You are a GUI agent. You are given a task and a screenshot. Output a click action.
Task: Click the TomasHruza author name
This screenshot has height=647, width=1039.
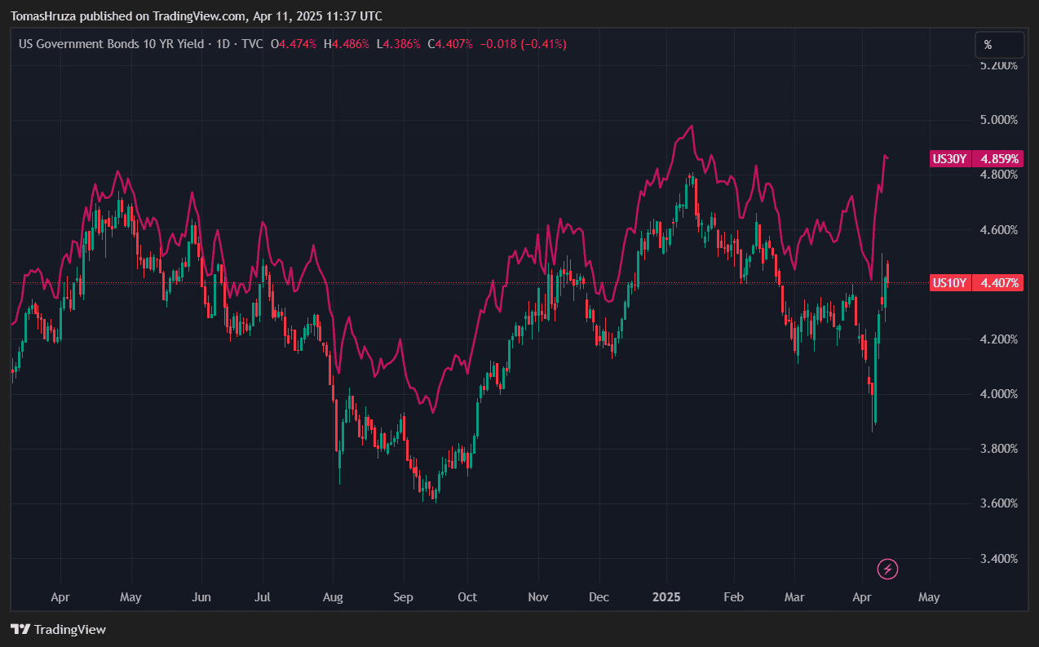click(x=45, y=16)
